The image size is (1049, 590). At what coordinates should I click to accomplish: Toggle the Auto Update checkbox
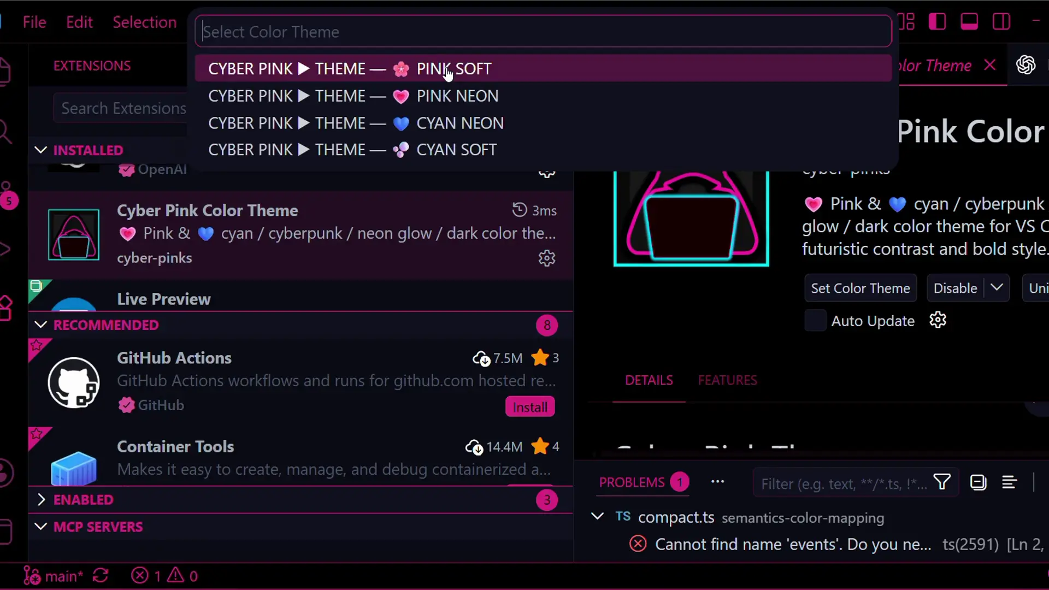(x=815, y=321)
